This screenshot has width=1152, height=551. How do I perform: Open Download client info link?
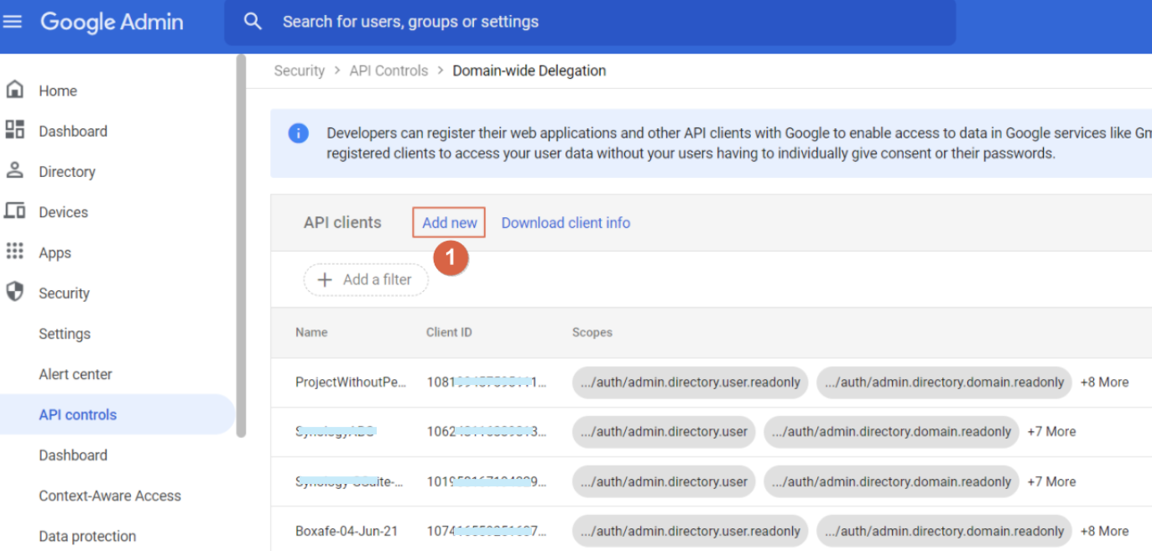coord(566,222)
